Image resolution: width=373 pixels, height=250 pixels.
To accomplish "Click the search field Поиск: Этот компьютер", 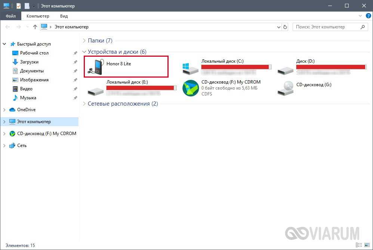I will 327,27.
